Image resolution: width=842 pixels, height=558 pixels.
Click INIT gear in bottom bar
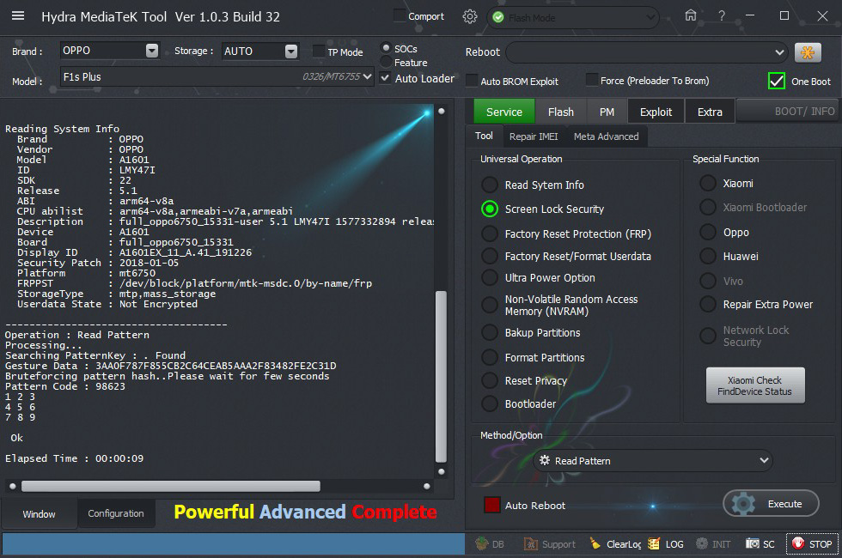[713, 544]
